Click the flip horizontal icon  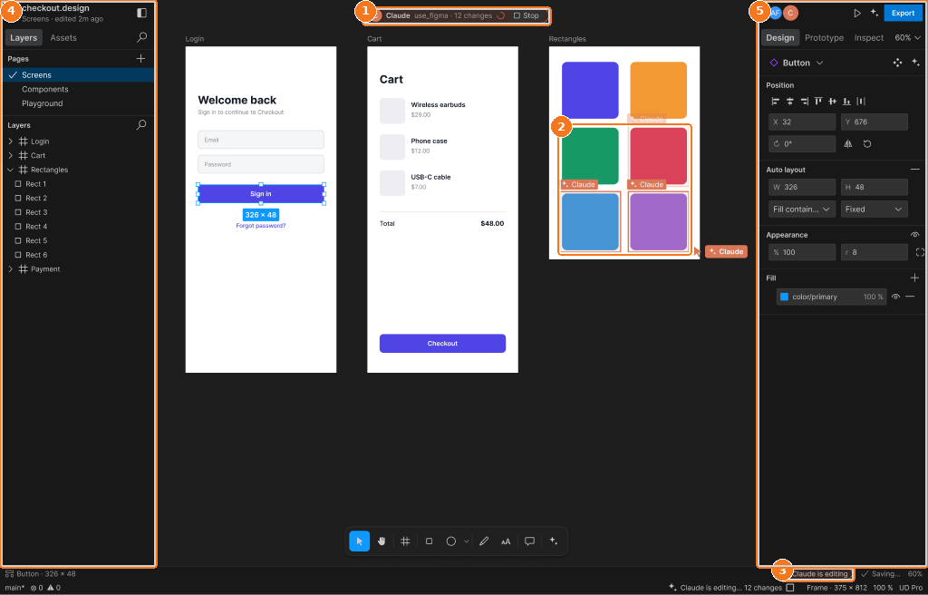848,143
